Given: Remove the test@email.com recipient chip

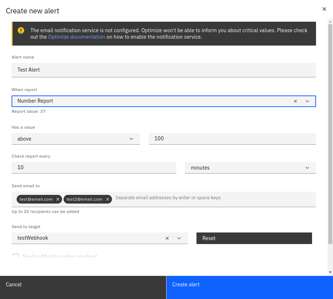Looking at the screenshot, I should (x=58, y=199).
